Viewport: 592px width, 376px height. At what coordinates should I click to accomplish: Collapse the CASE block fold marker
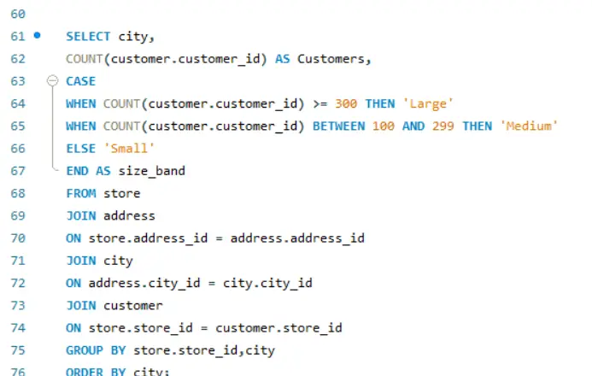coord(52,80)
